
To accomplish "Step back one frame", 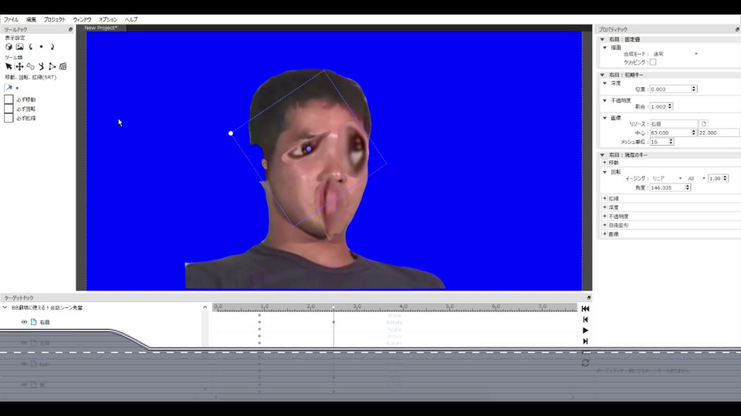I will (x=585, y=319).
